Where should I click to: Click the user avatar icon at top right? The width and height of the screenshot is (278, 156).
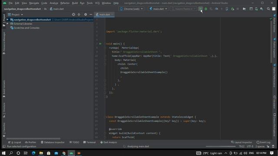click(274, 9)
